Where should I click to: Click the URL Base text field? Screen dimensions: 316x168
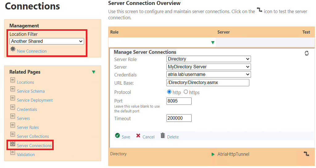click(x=207, y=82)
